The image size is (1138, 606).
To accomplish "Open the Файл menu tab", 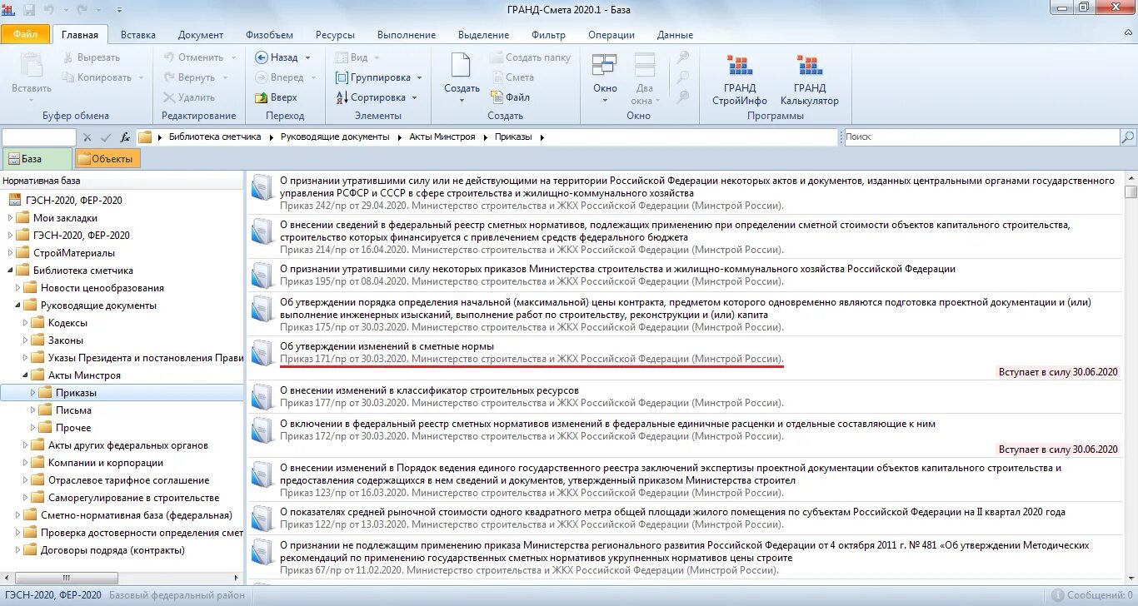I will [x=25, y=35].
